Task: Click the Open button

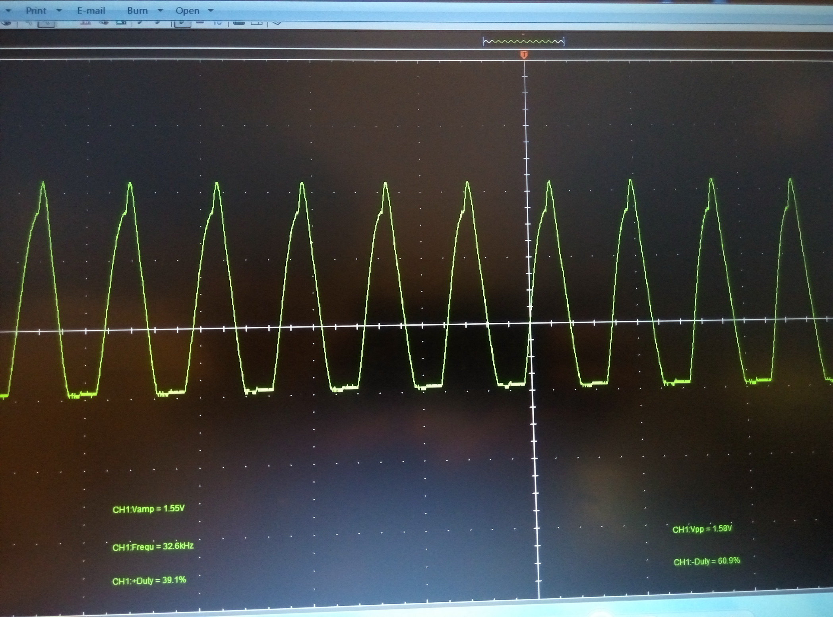Action: [x=187, y=11]
